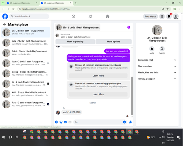This screenshot has height=146, width=183.
Task: Attach a file using the photo icon
Action: point(61,122)
